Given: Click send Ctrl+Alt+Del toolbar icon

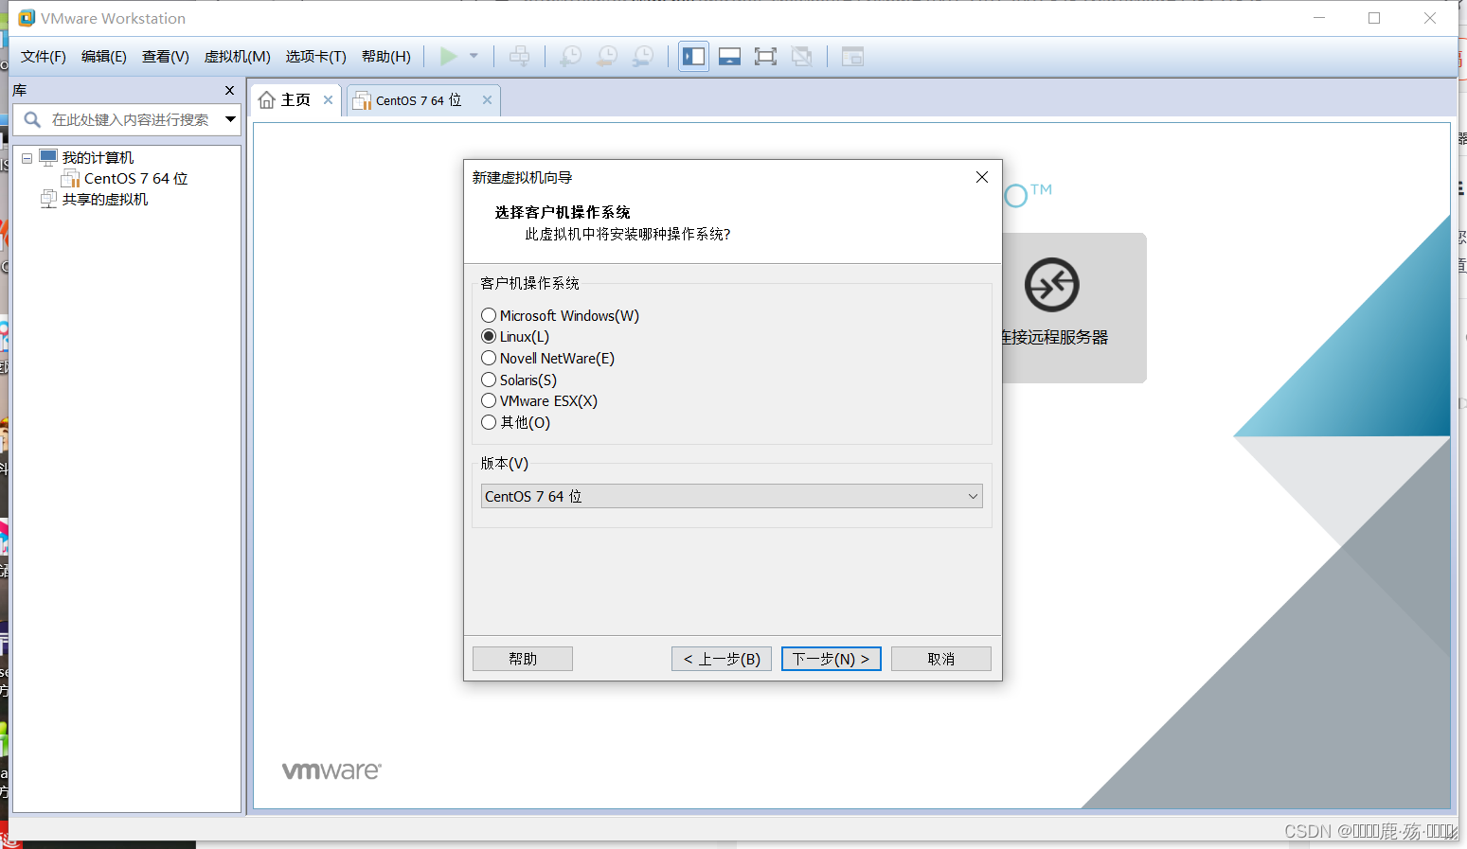Looking at the screenshot, I should tap(519, 57).
